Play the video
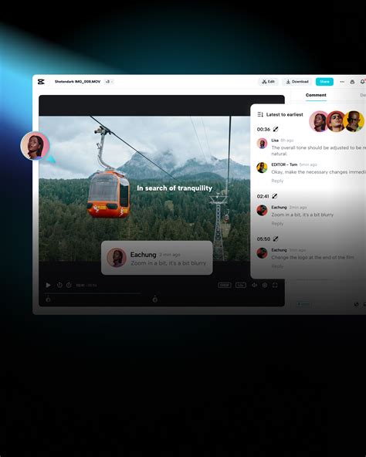 (49, 285)
